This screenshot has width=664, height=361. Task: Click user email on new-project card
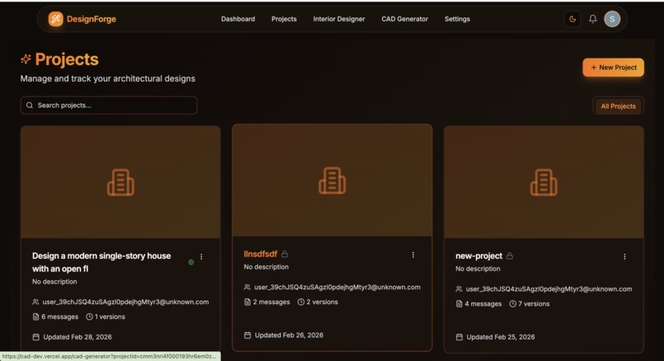549,289
